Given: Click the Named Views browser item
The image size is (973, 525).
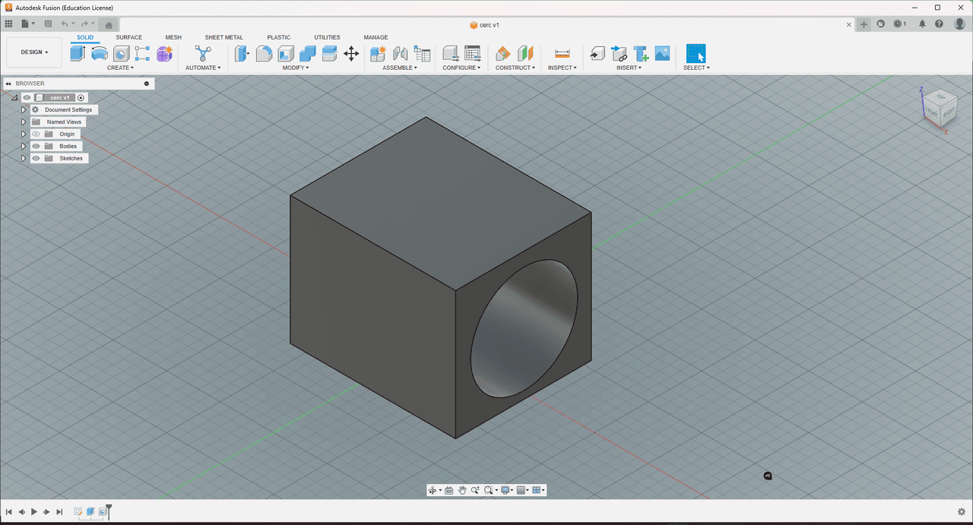Looking at the screenshot, I should pos(64,122).
